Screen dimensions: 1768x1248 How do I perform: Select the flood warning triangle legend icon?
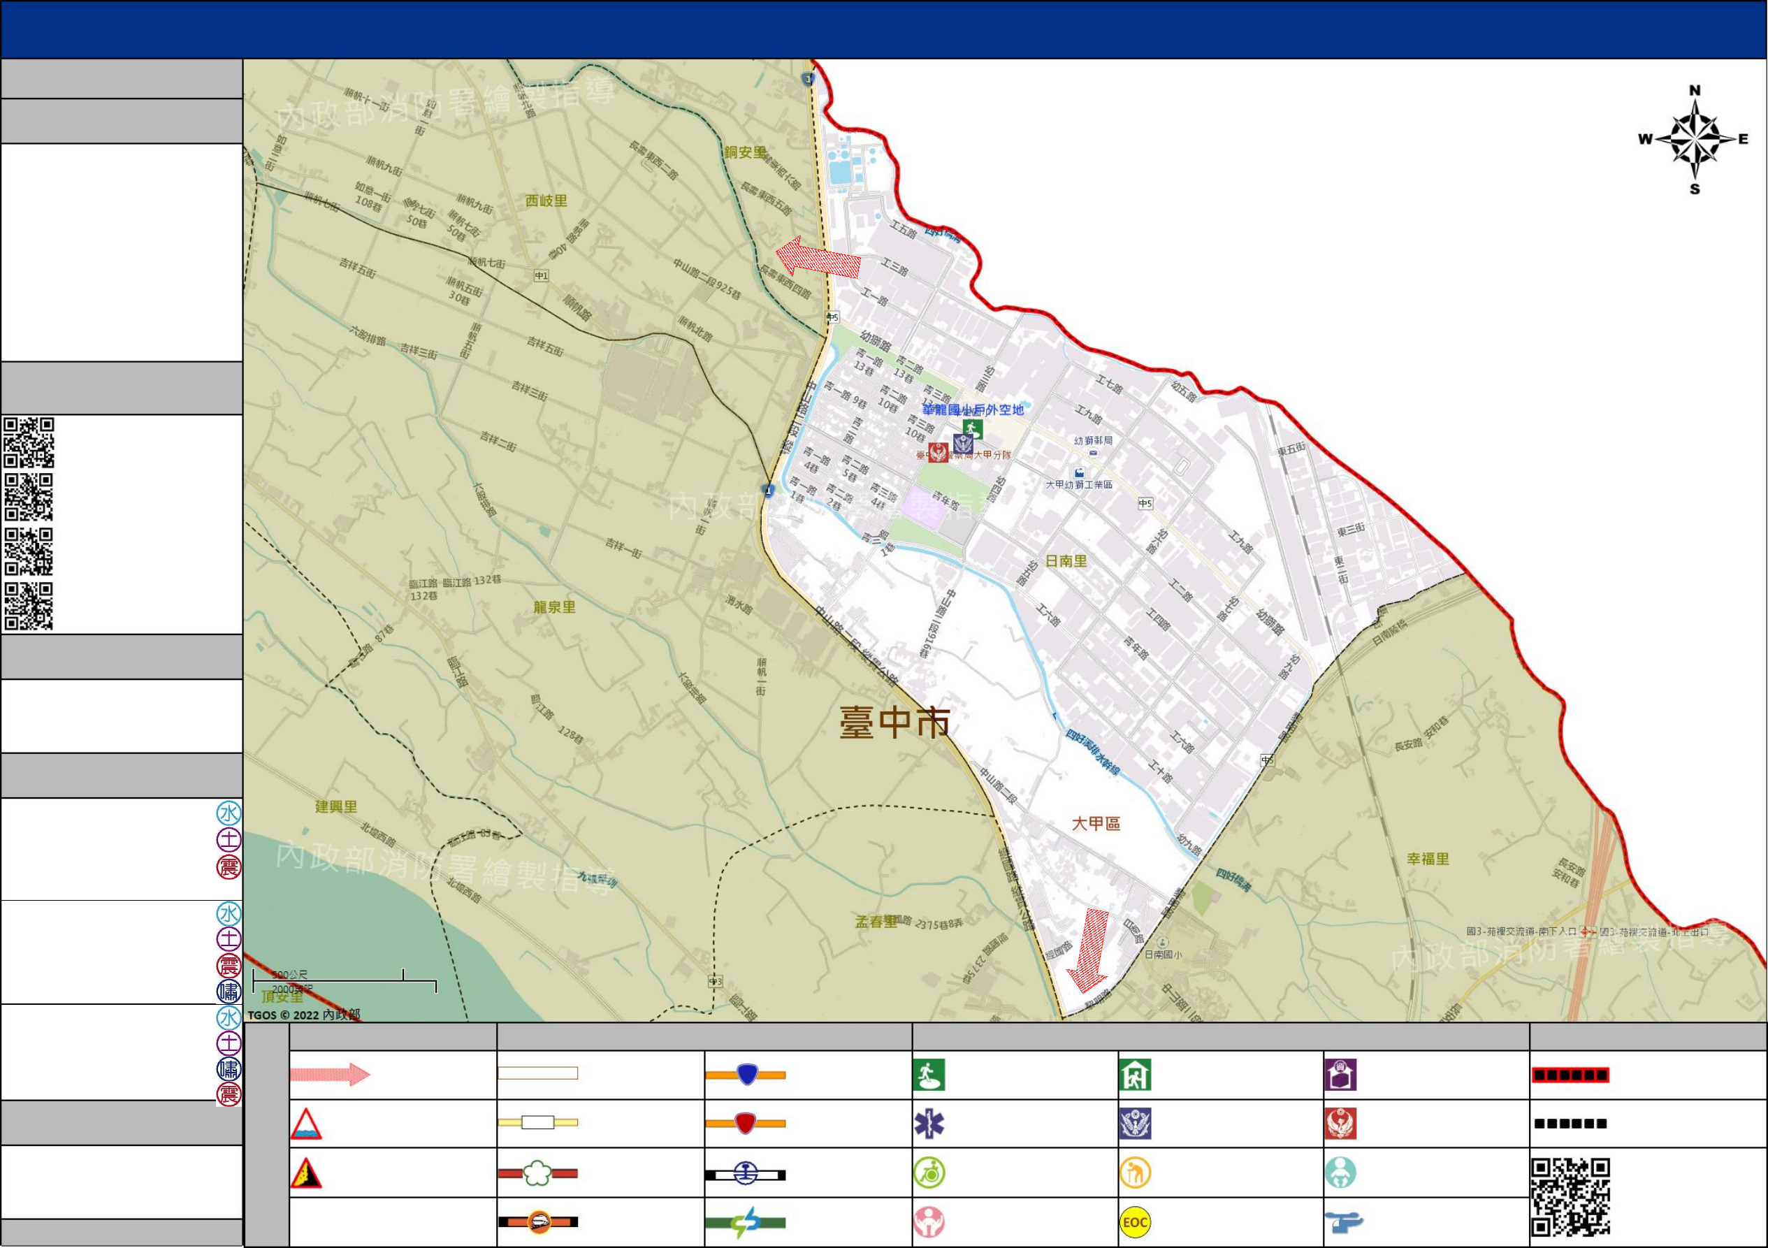tap(305, 1124)
